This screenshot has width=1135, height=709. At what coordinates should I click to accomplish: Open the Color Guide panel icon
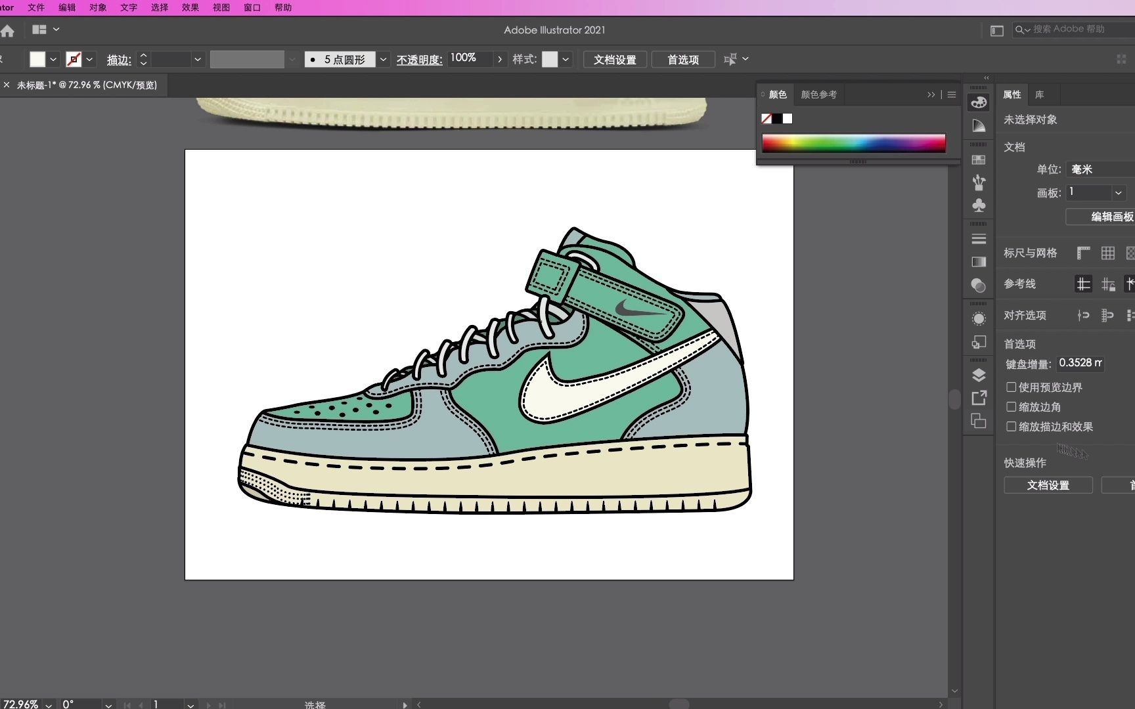tap(979, 125)
